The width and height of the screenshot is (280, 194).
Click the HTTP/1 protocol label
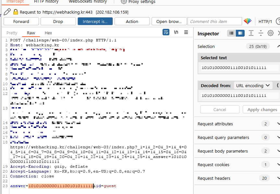click(x=265, y=22)
